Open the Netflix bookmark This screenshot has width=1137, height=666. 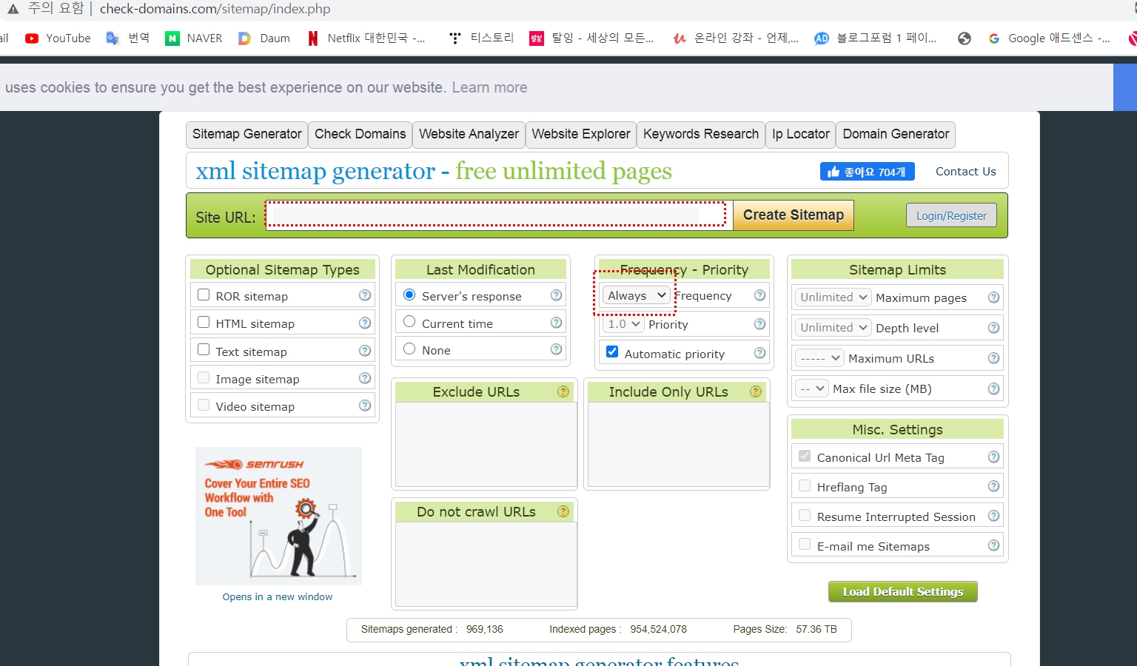tap(366, 38)
